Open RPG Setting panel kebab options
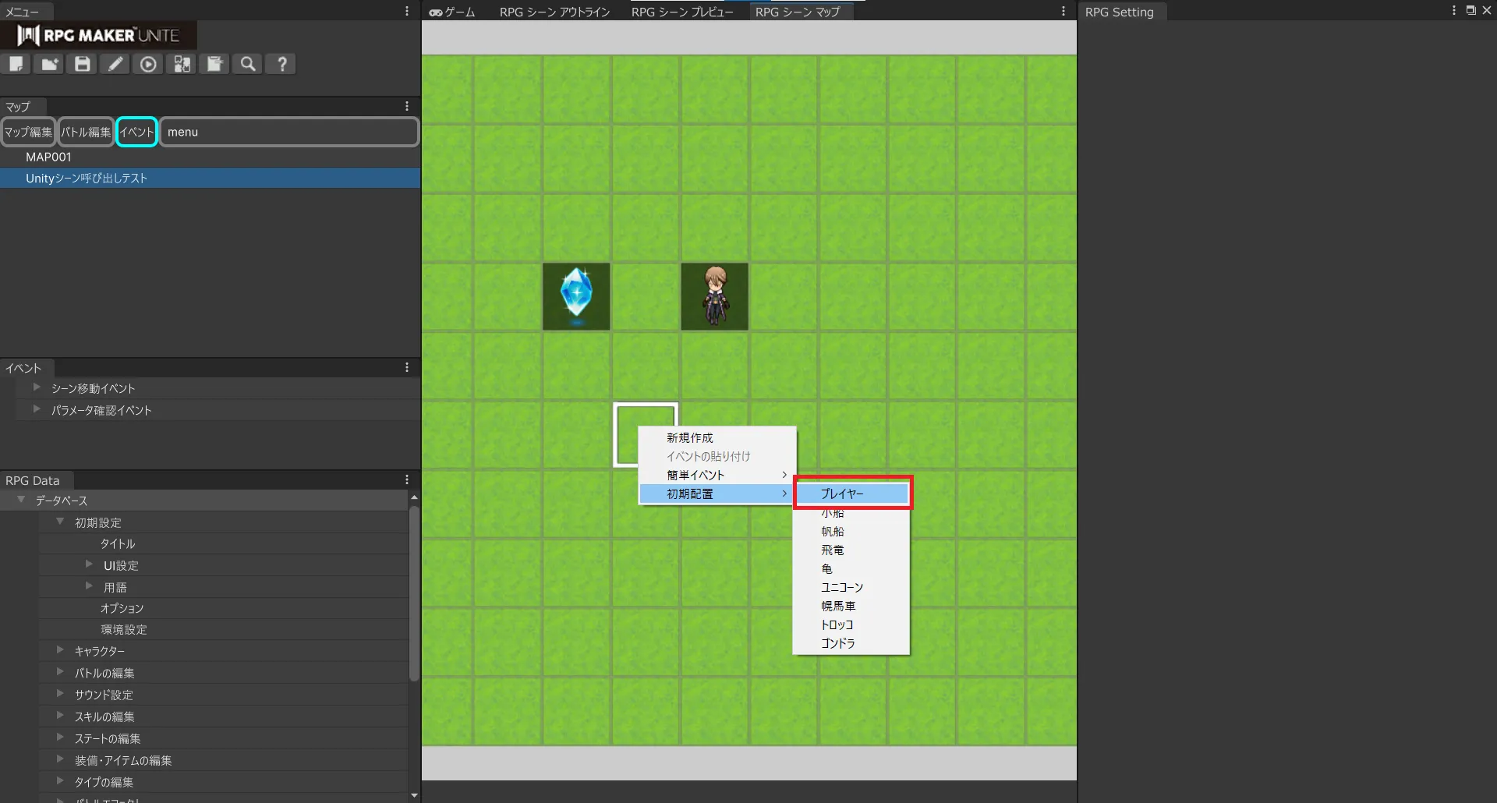This screenshot has height=803, width=1497. [x=1454, y=11]
